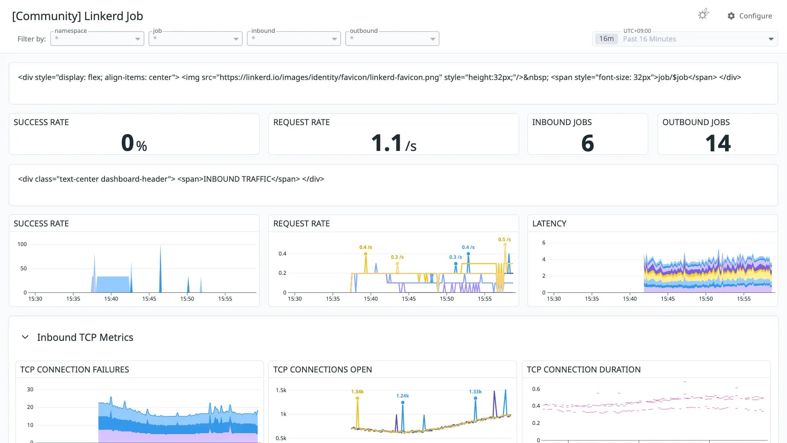Click the Success Rate graph title
The image size is (787, 443).
[x=41, y=224]
